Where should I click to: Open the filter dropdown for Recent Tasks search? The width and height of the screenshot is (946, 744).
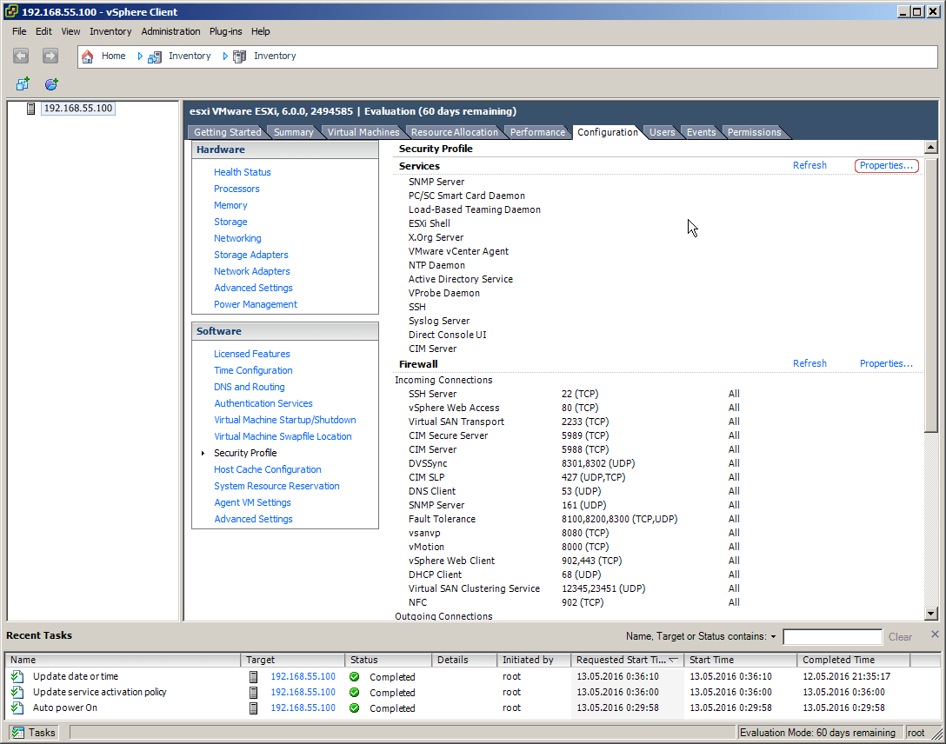click(x=773, y=637)
